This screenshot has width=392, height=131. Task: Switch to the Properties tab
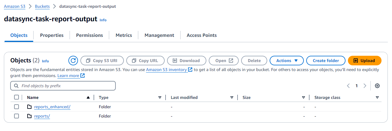[x=52, y=35]
